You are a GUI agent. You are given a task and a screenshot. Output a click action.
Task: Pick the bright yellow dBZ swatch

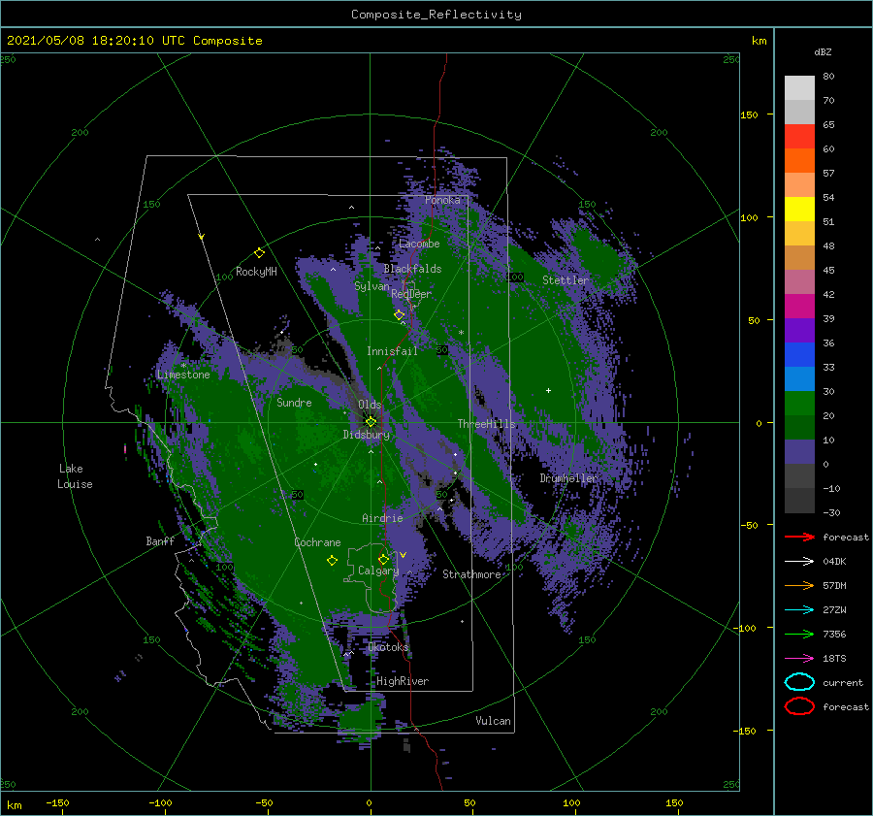click(x=799, y=210)
